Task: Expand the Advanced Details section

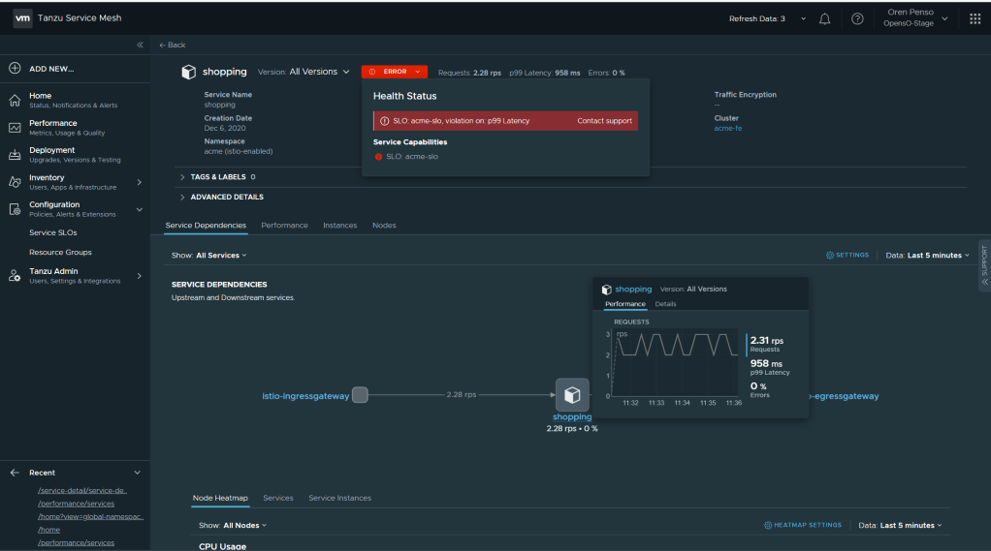Action: pos(182,197)
